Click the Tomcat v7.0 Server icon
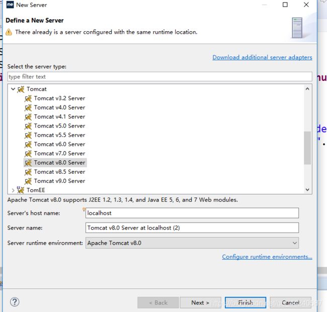Image resolution: width=327 pixels, height=312 pixels. coord(28,154)
